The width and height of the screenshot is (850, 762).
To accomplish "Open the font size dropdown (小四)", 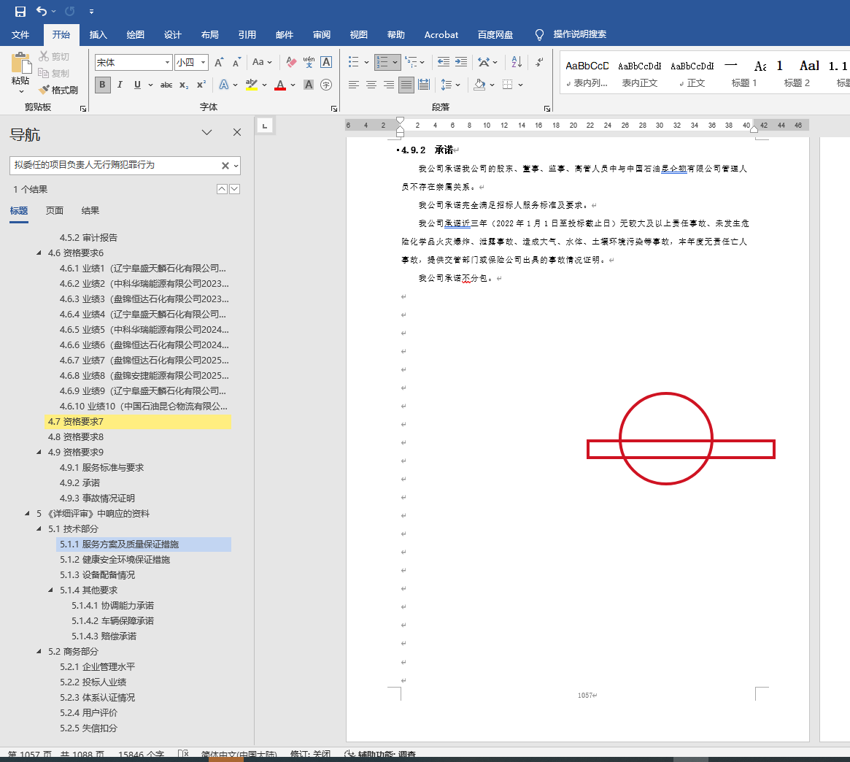I will pos(204,63).
